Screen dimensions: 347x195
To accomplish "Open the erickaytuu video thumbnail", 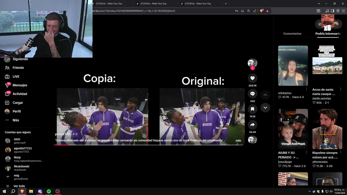I will click(x=293, y=66).
